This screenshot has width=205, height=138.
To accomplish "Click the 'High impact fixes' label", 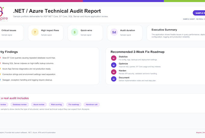I will point(50,30).
